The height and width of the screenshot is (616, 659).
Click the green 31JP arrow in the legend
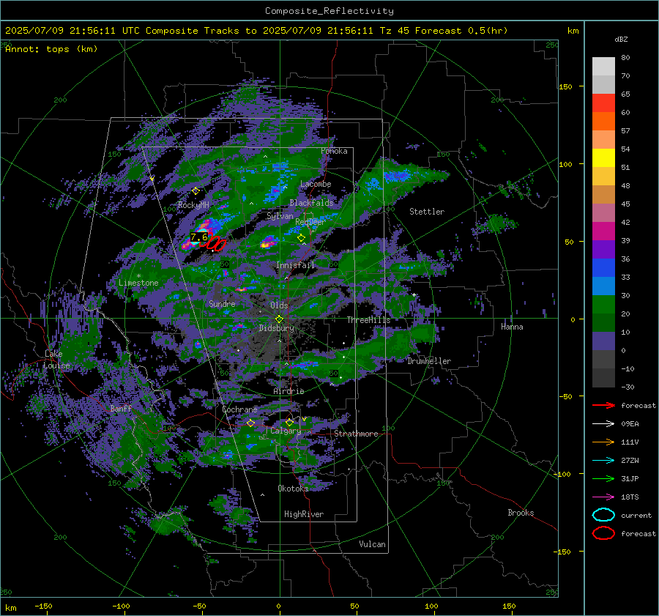(603, 478)
